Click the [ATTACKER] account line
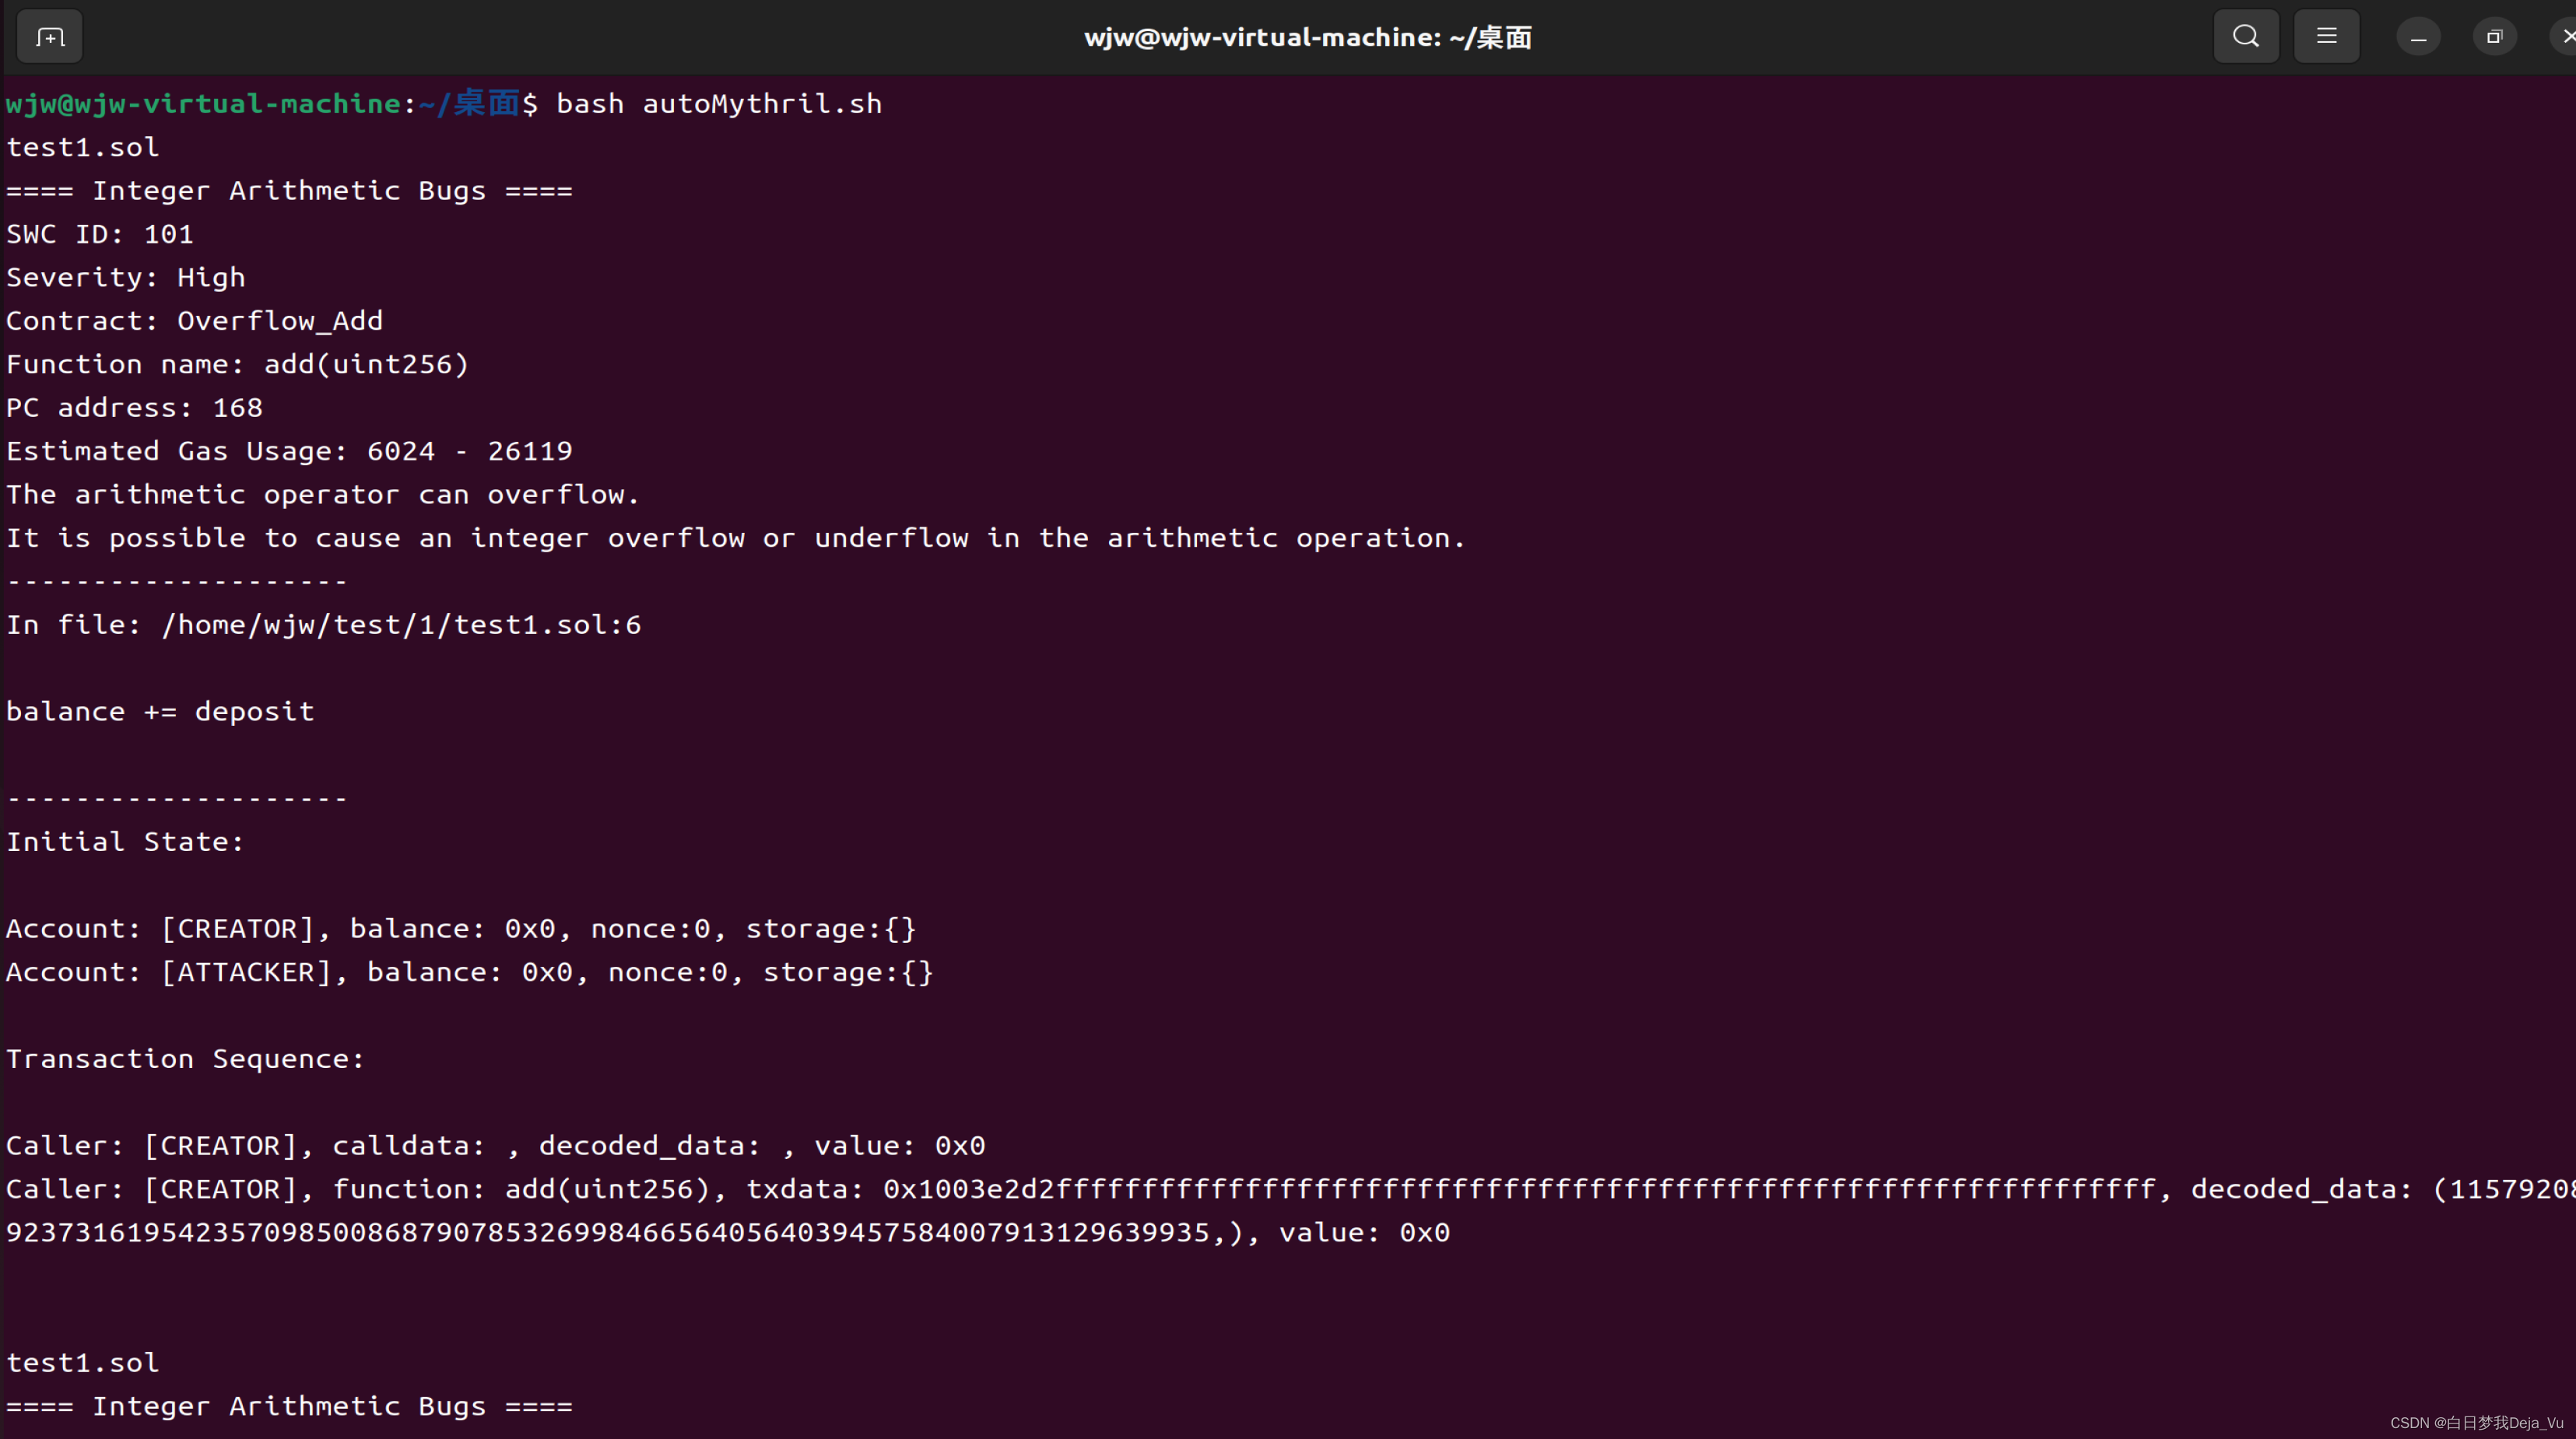This screenshot has height=1439, width=2576. [x=469, y=972]
